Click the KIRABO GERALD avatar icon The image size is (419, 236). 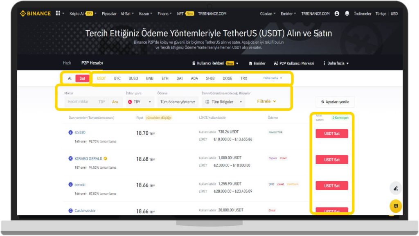click(70, 159)
